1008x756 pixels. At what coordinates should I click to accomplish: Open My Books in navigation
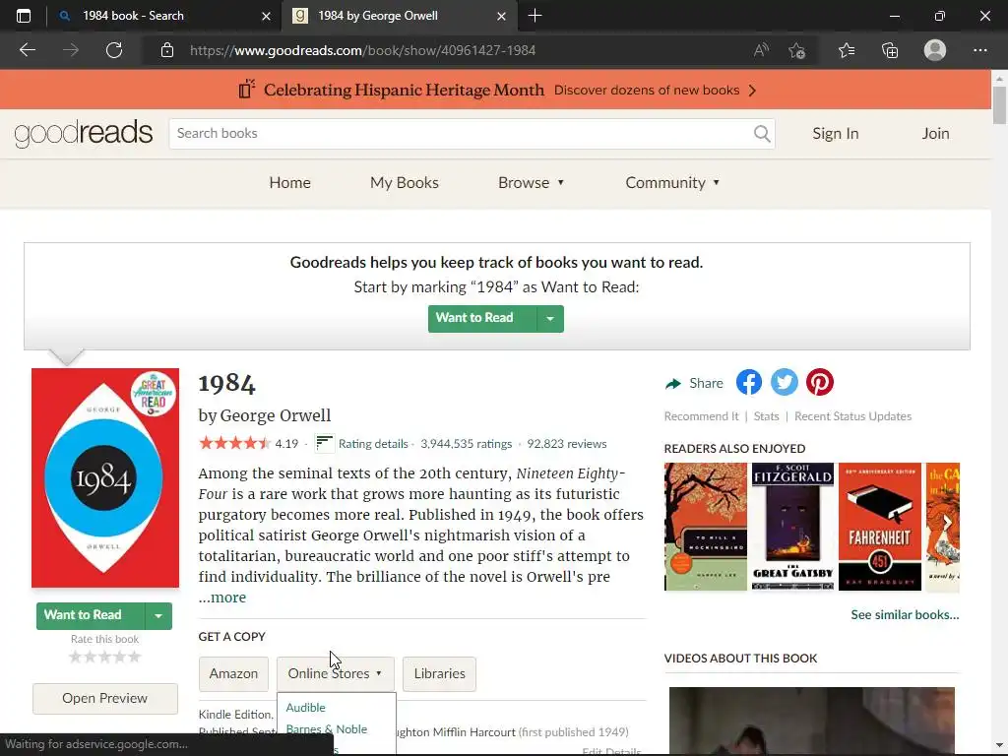(405, 182)
